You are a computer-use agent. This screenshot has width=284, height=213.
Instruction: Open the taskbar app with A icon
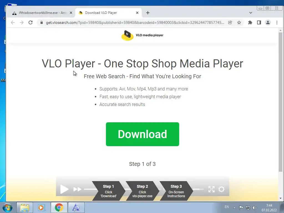click(x=76, y=207)
